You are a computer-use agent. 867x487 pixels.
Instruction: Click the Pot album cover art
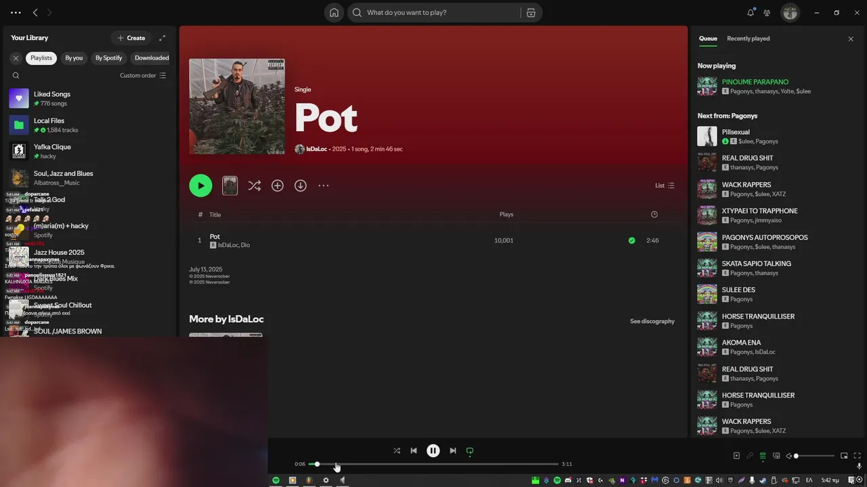237,106
